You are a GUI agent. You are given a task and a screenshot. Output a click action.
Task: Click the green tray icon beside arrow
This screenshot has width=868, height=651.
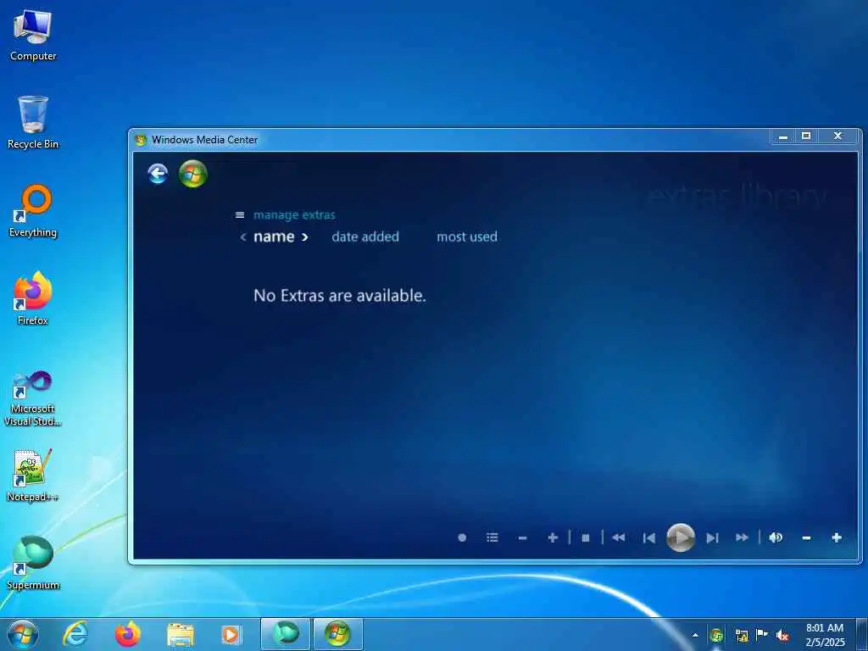(x=717, y=635)
